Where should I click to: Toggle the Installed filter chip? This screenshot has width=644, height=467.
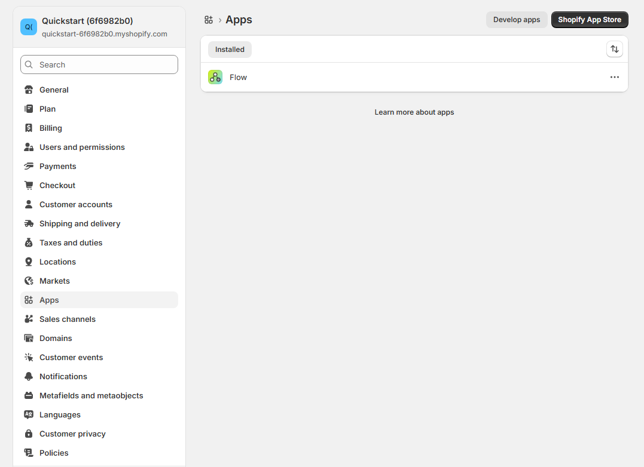pyautogui.click(x=230, y=50)
